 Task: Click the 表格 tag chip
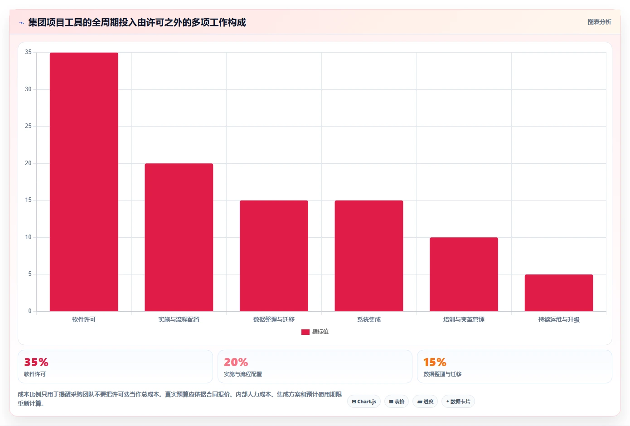(397, 402)
